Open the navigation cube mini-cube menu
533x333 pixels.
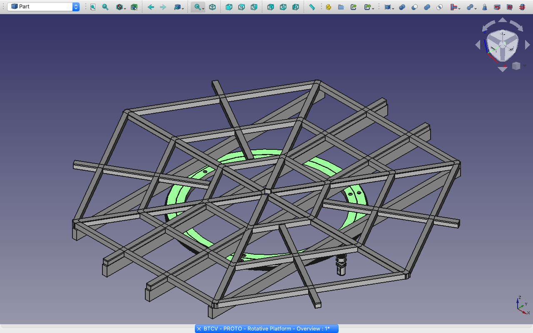tap(517, 66)
